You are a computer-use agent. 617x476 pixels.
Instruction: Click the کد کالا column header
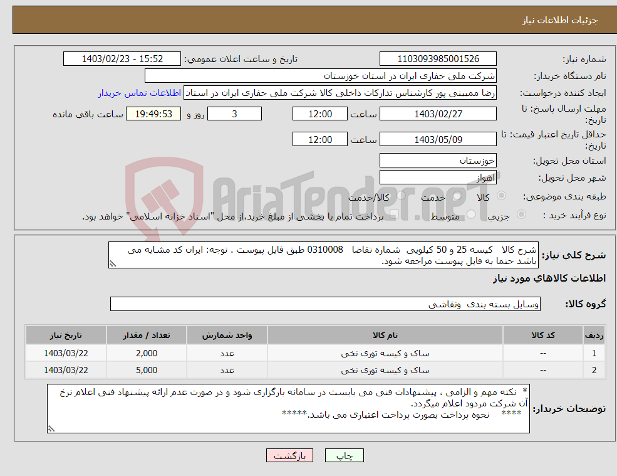click(x=543, y=335)
